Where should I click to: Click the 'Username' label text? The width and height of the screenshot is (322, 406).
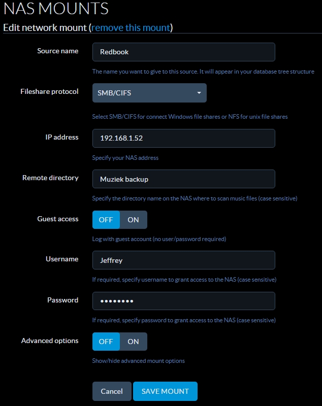[x=62, y=259]
